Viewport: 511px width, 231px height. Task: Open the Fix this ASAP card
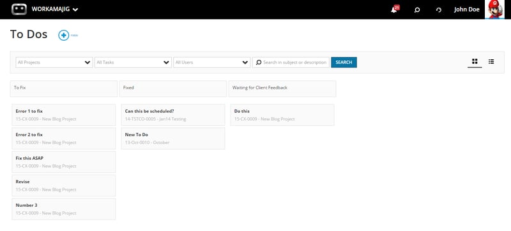point(63,162)
